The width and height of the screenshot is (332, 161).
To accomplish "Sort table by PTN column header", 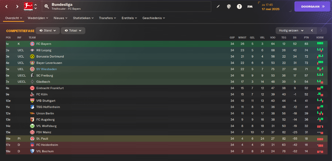I will click(306, 38).
